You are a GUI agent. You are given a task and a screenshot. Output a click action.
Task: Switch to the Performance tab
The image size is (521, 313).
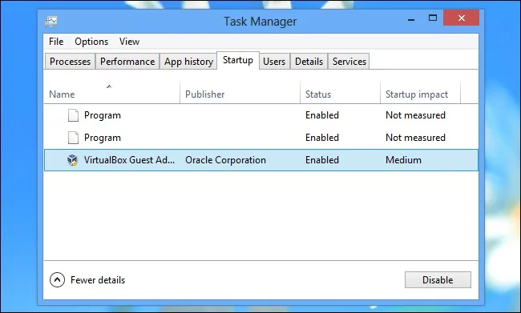[127, 62]
